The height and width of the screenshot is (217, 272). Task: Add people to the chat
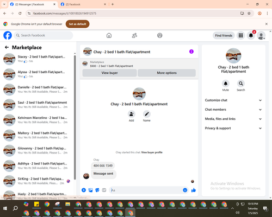(132, 114)
